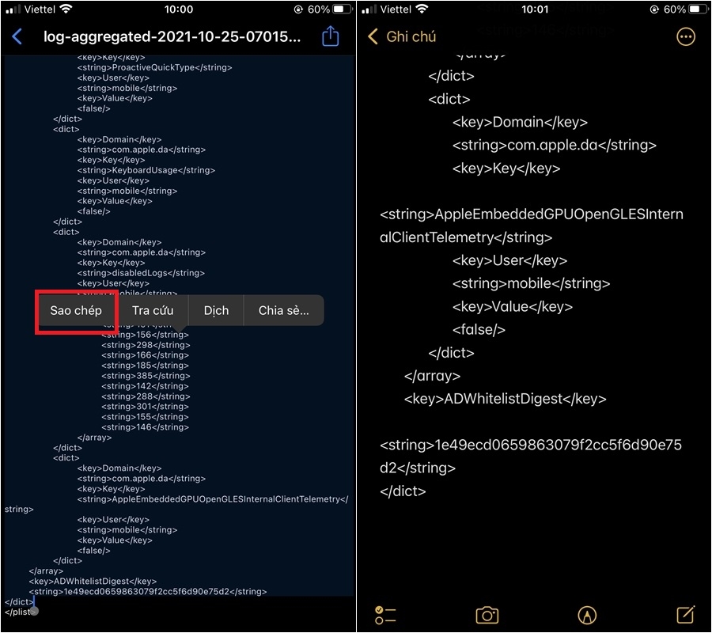Tap the log file title text
This screenshot has width=712, height=633.
172,36
